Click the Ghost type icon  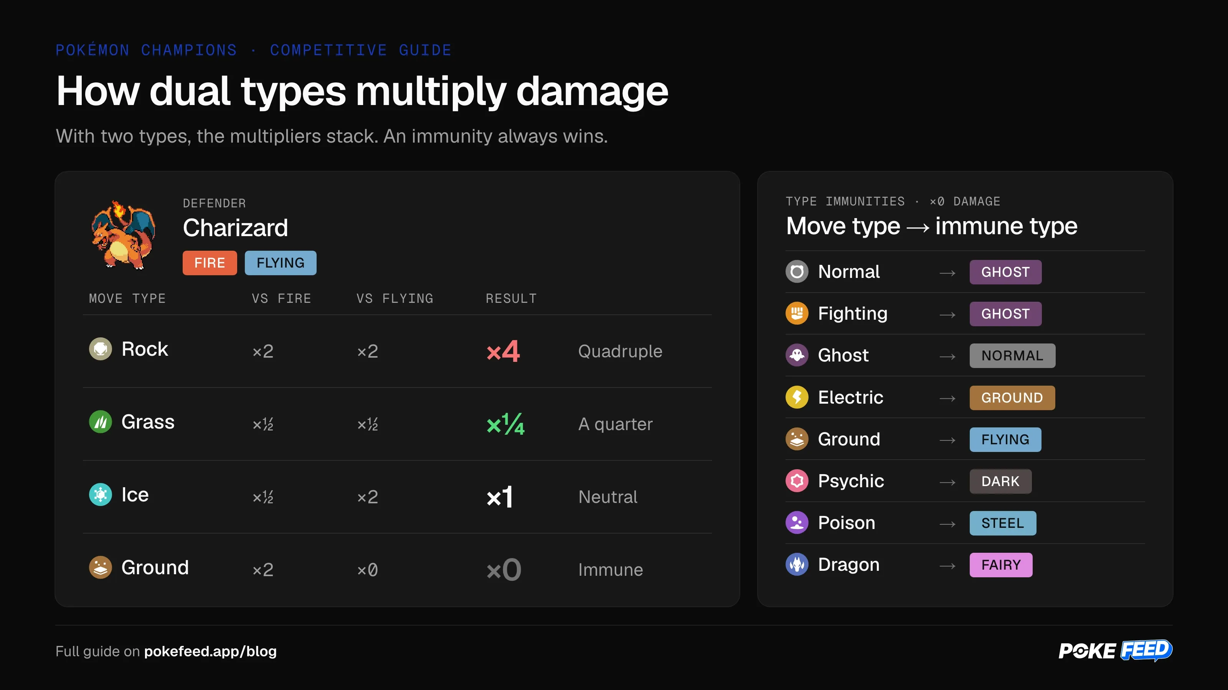click(797, 355)
